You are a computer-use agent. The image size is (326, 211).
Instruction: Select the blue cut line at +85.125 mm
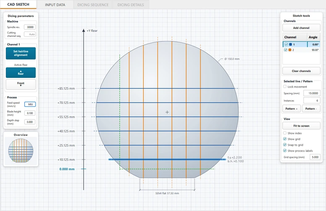[167, 88]
